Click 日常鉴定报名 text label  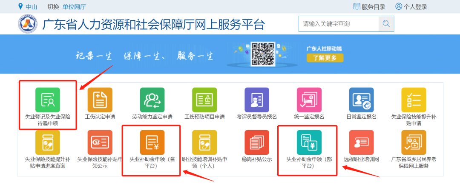[x=362, y=117]
